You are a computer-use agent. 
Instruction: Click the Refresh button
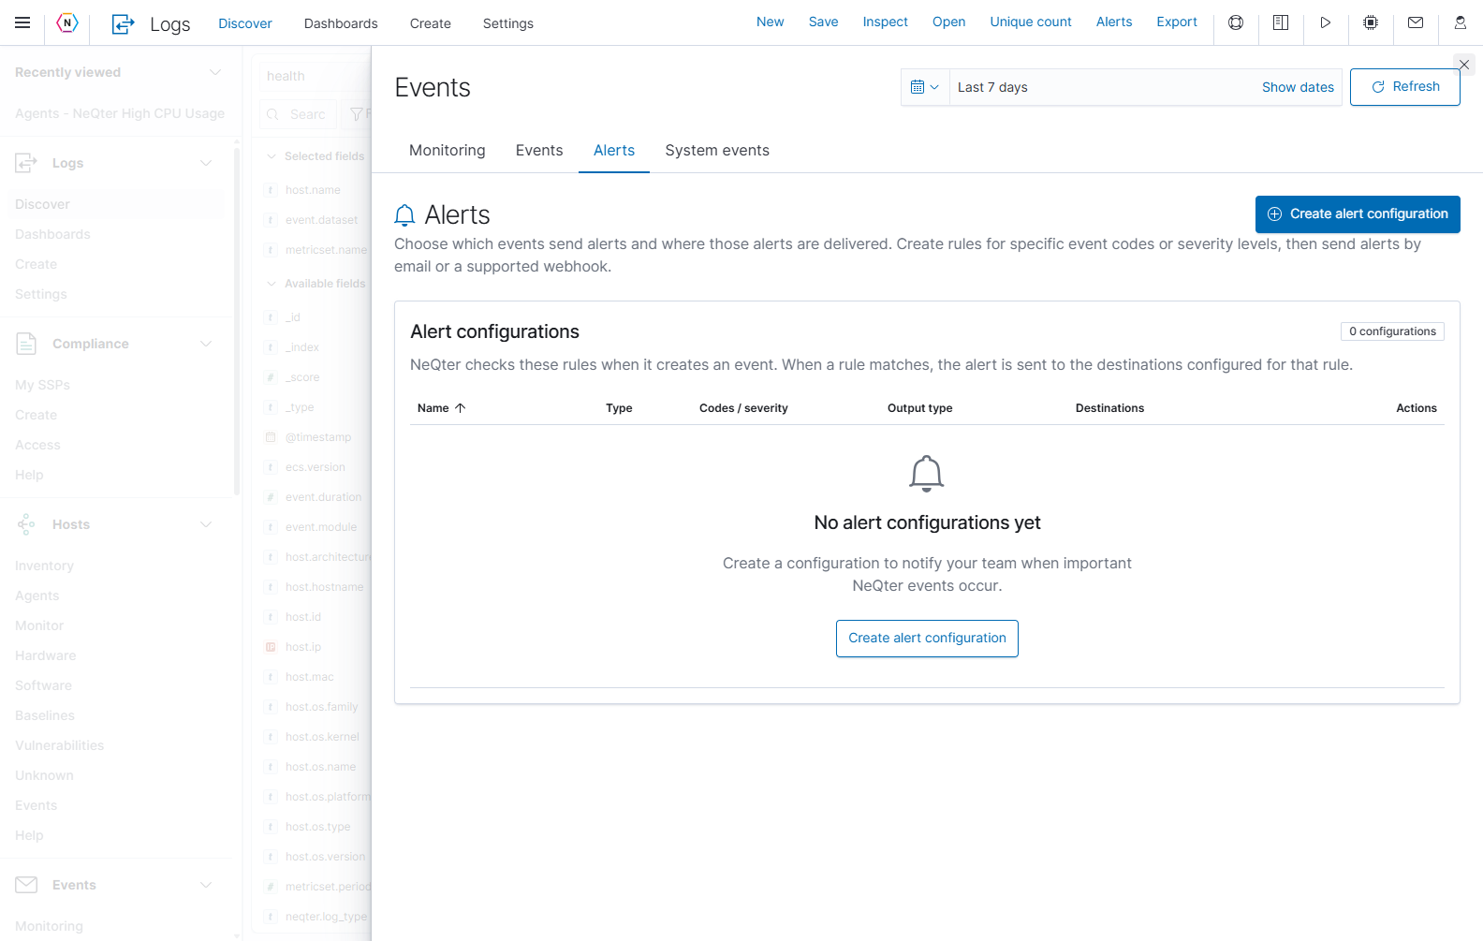pyautogui.click(x=1405, y=87)
